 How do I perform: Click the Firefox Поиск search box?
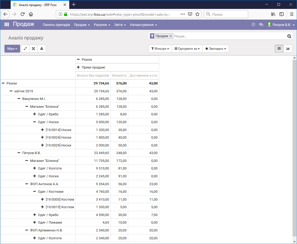(x=226, y=14)
